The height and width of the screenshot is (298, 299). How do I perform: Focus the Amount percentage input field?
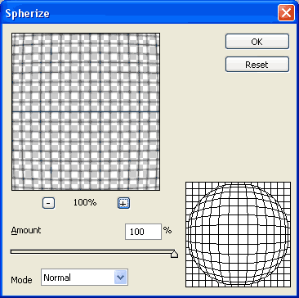pos(143,232)
